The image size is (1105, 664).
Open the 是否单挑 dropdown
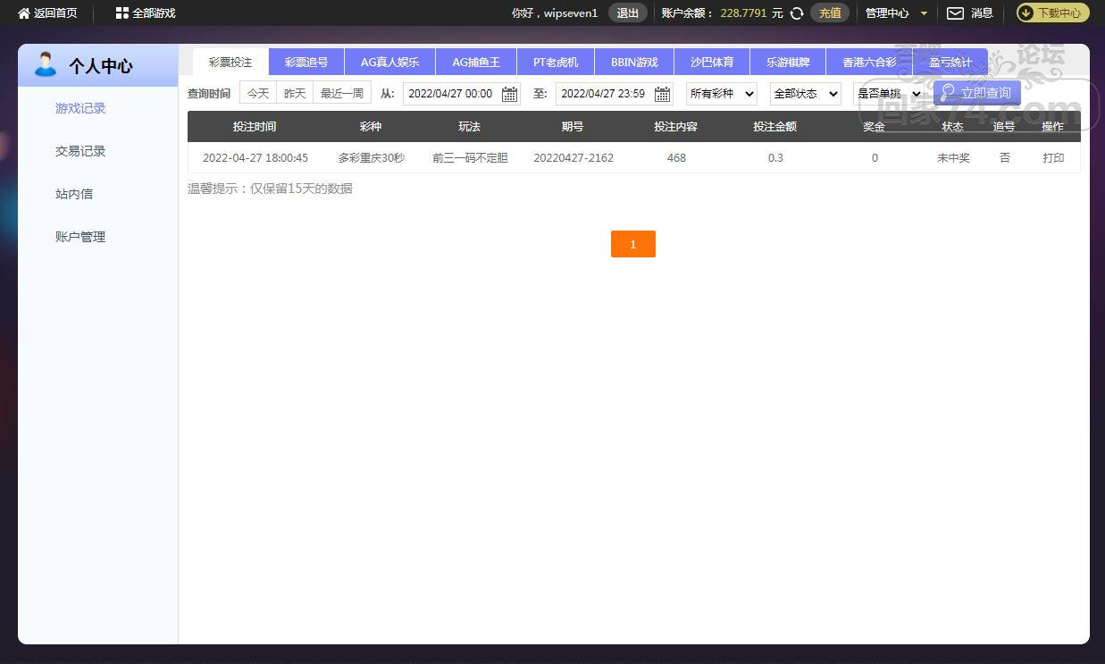click(889, 94)
